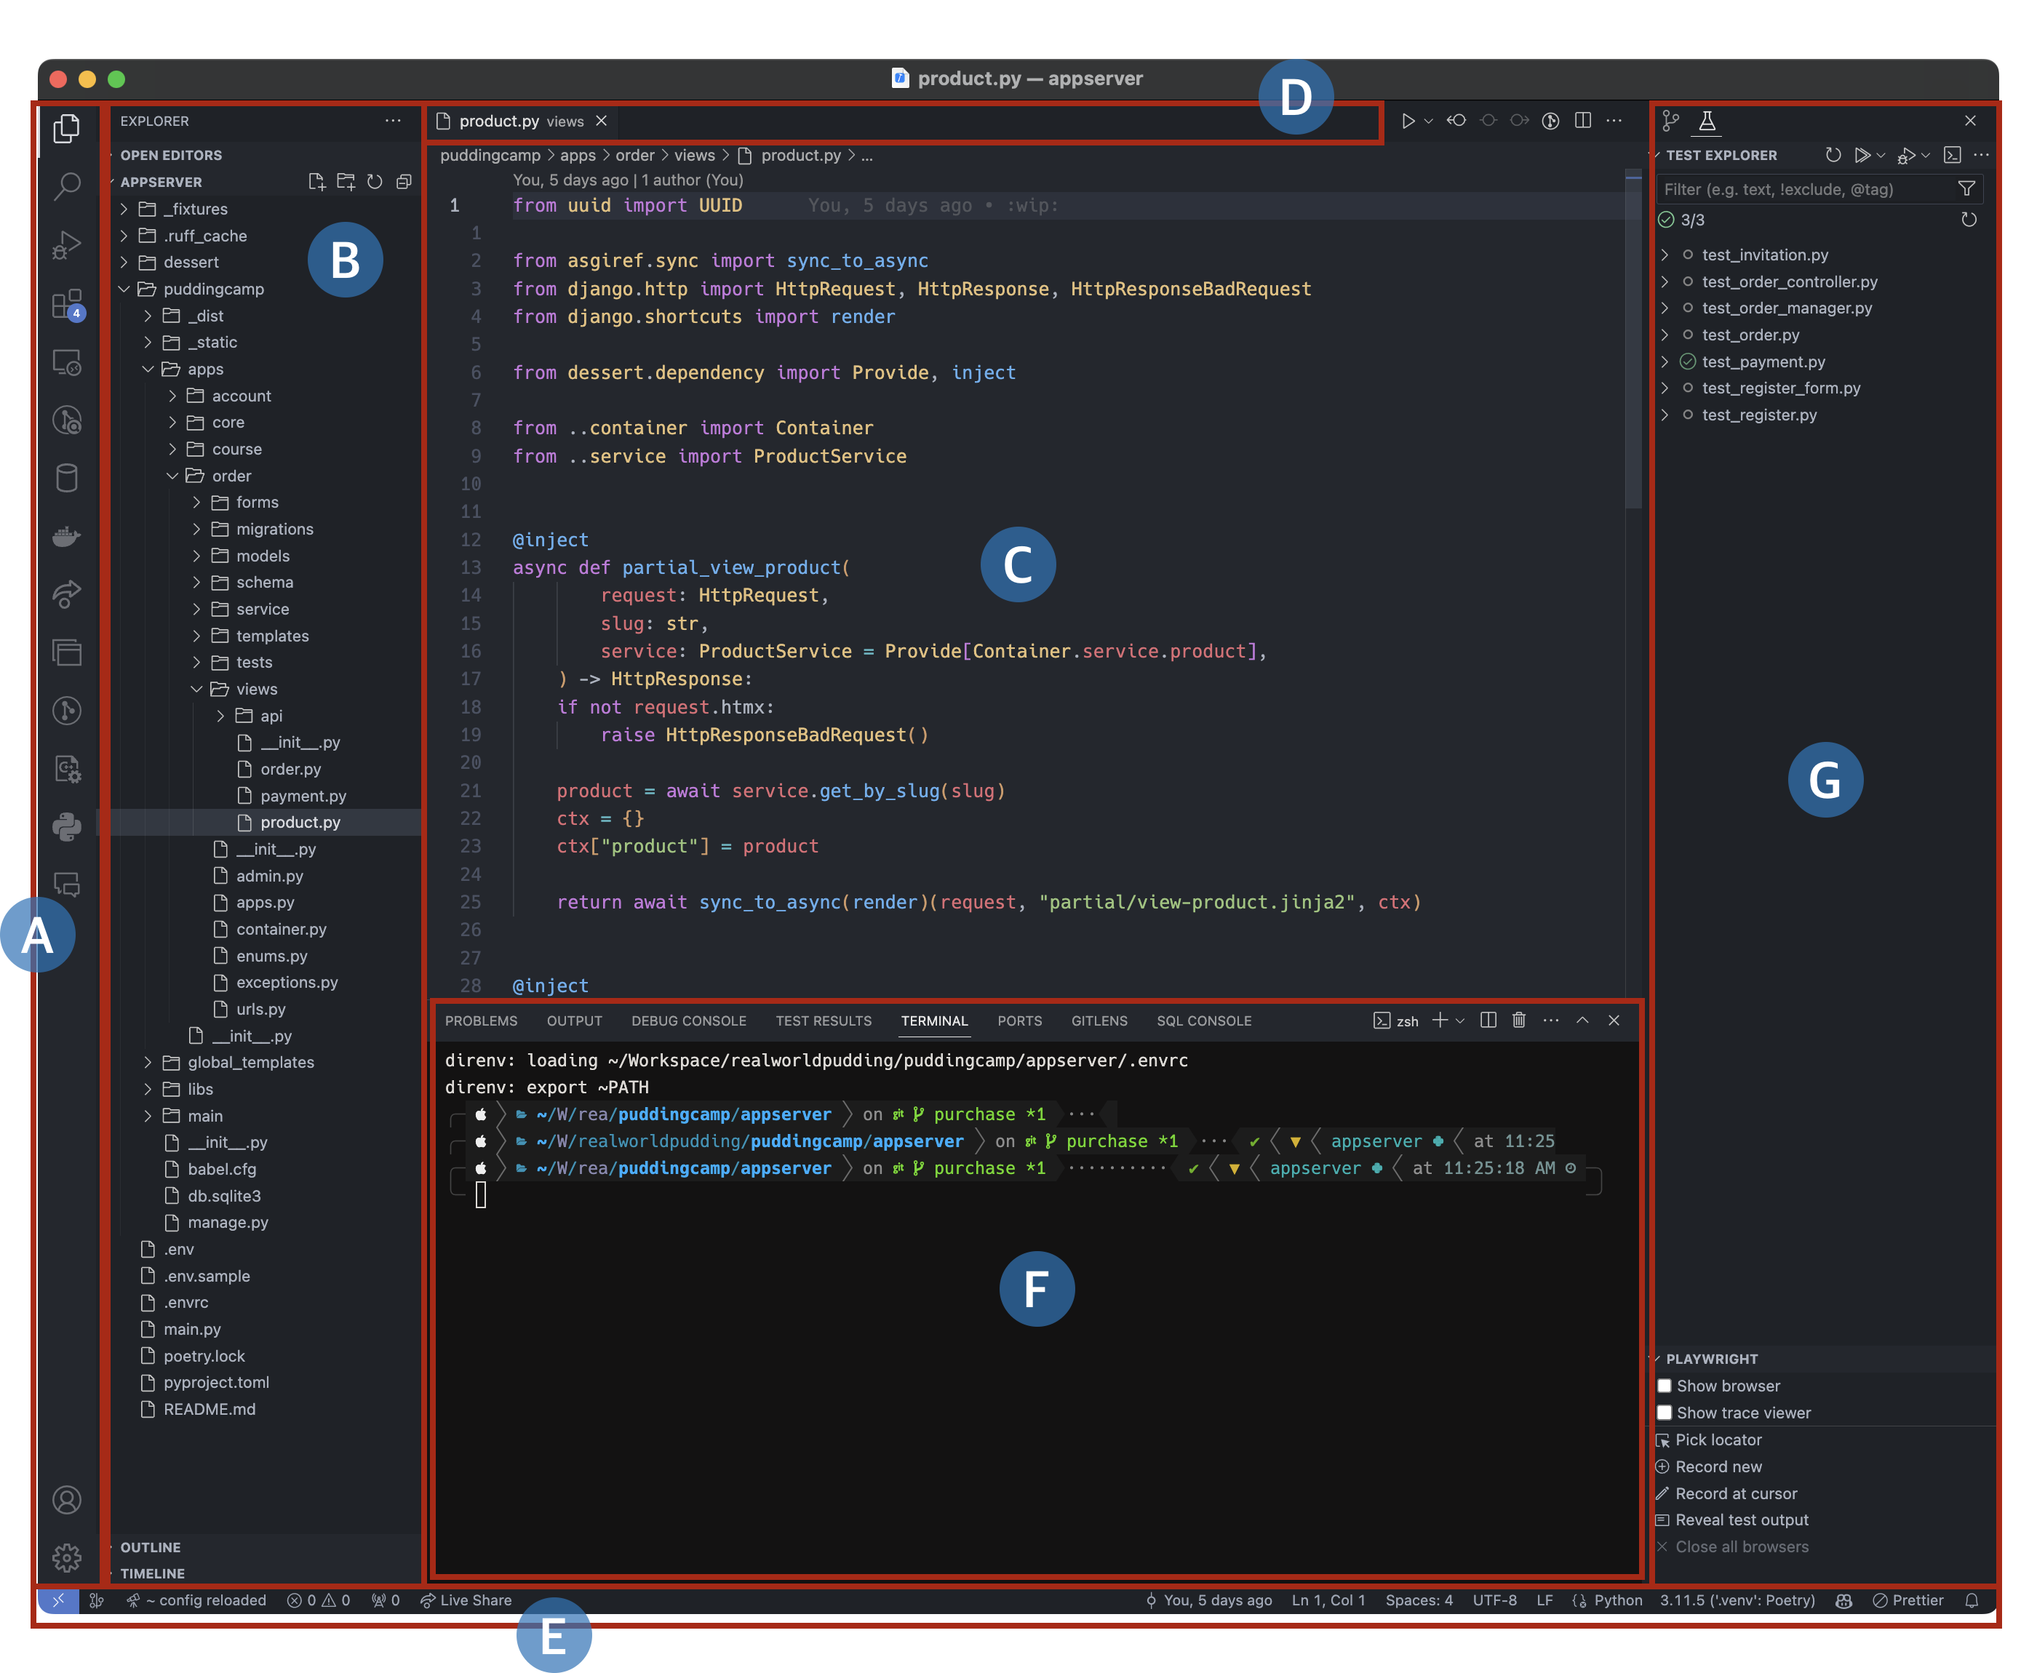Image resolution: width=2037 pixels, height=1673 pixels.
Task: Open container.py in explorer
Action: coord(282,929)
